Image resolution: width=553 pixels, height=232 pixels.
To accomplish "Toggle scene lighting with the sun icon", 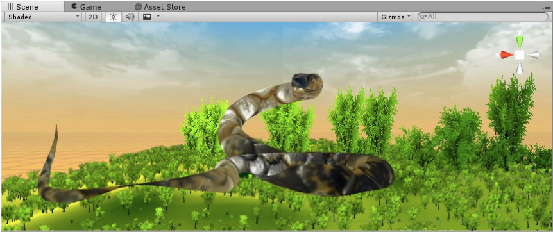I will tap(113, 17).
